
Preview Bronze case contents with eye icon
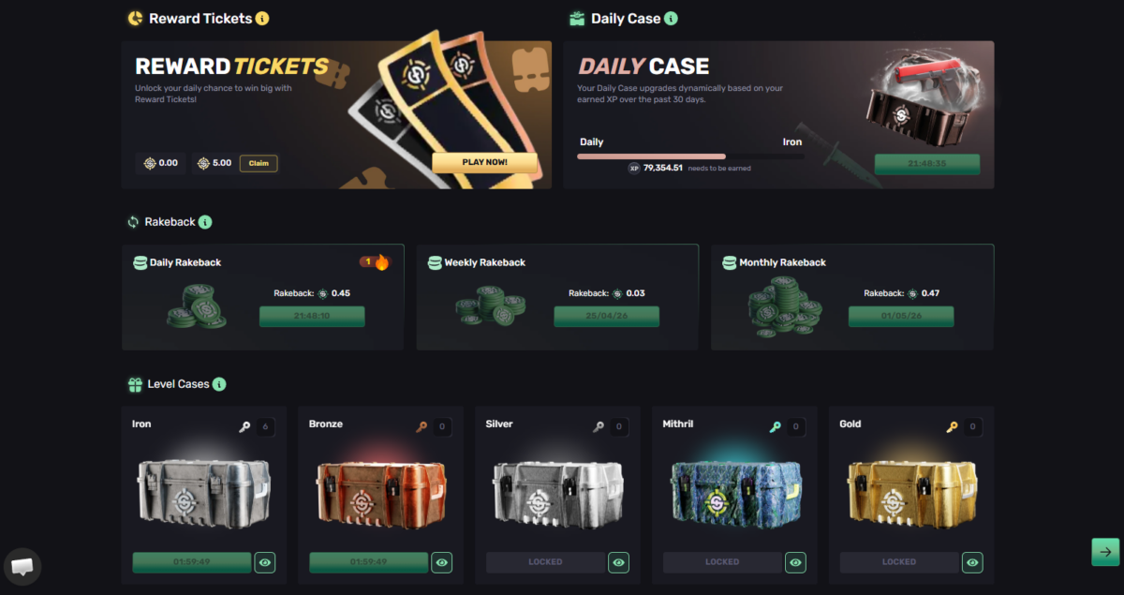(442, 562)
